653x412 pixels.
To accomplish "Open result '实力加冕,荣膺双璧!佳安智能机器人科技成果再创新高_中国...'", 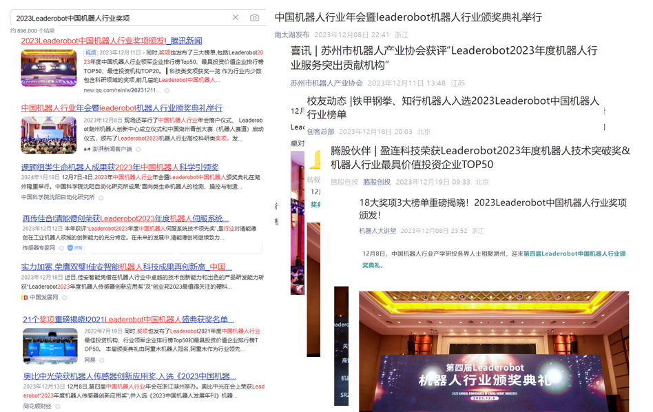I will coord(127,267).
